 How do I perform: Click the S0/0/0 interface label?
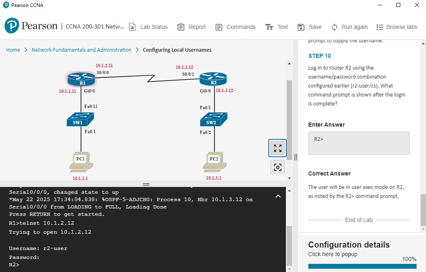[103, 72]
